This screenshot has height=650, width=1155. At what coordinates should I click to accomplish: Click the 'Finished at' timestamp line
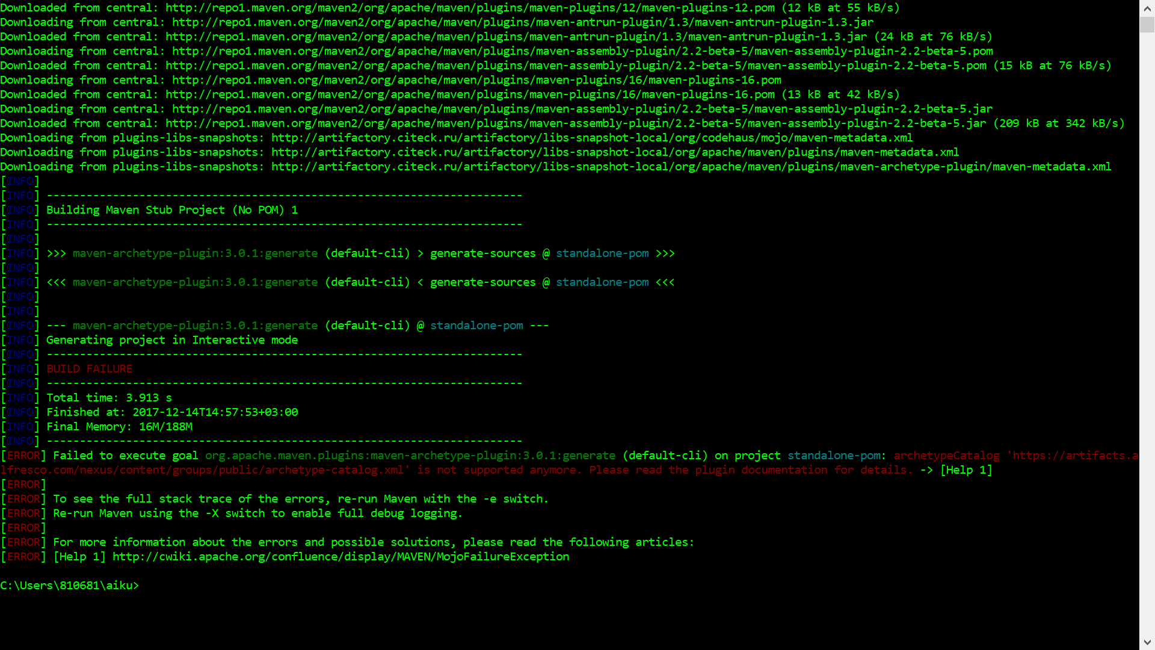tap(171, 412)
